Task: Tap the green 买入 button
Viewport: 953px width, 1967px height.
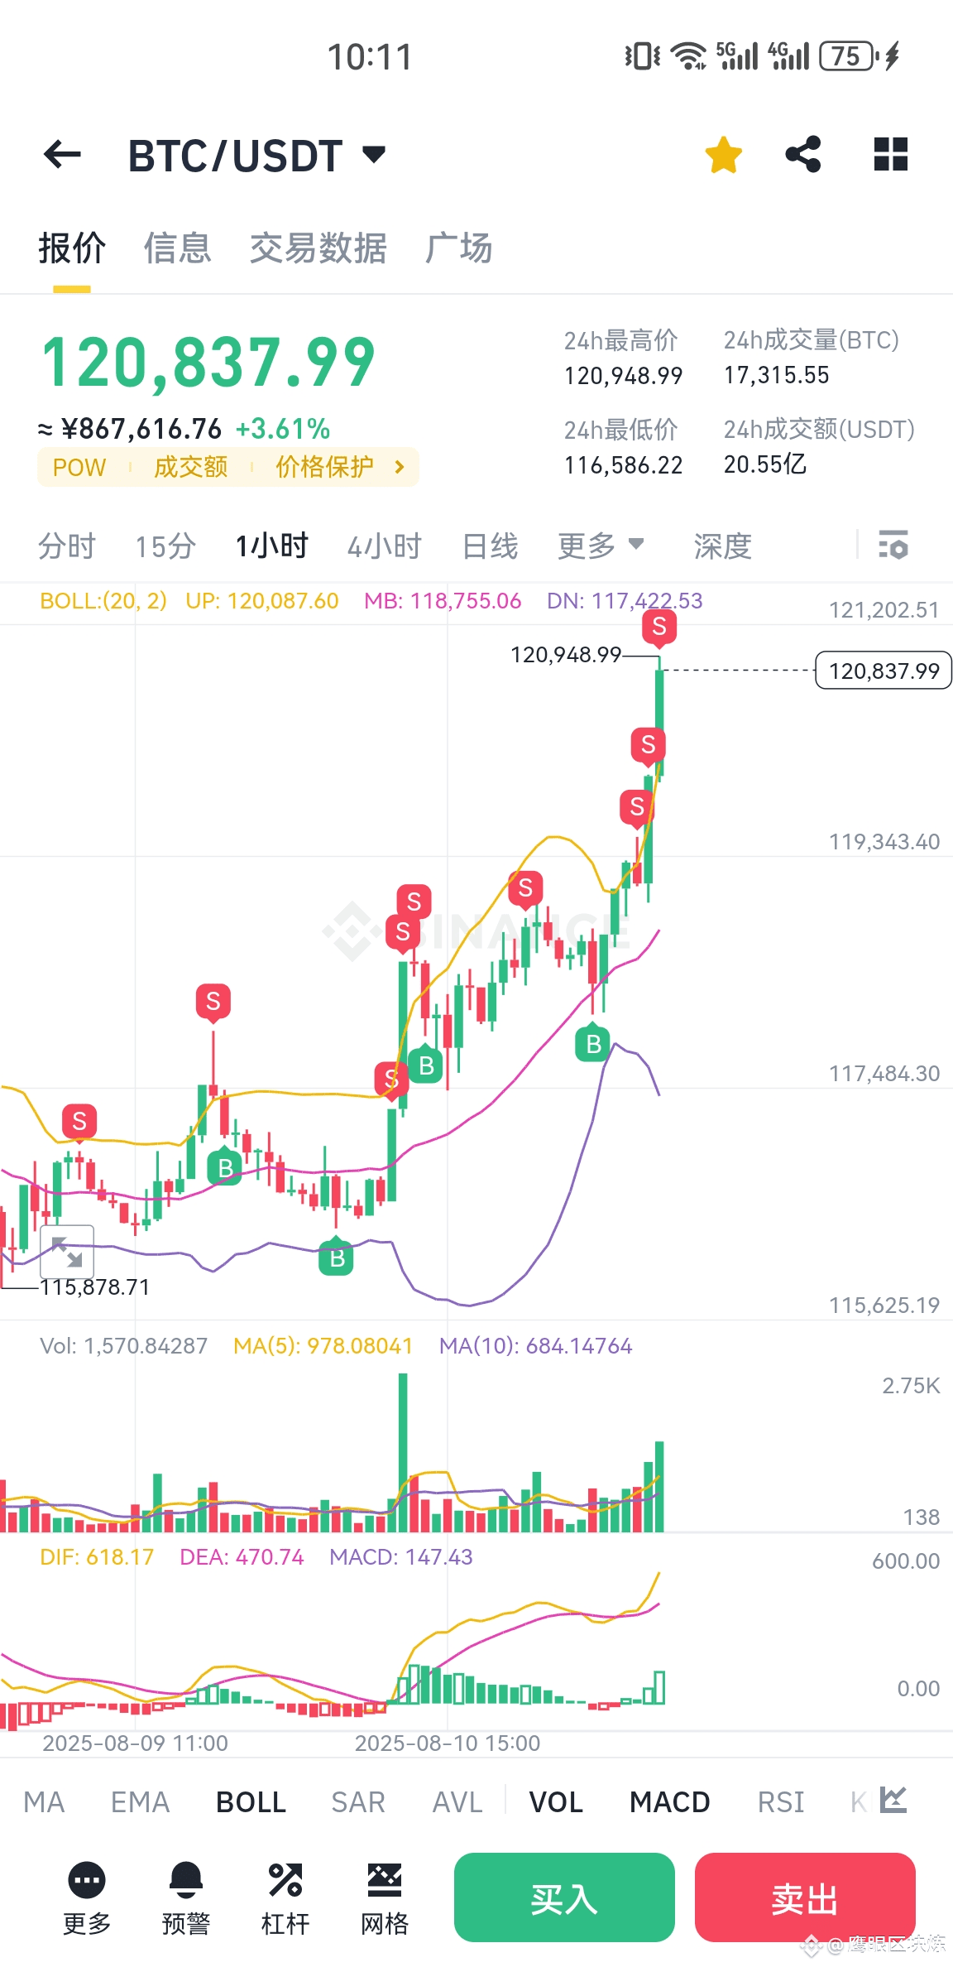Action: click(564, 1897)
